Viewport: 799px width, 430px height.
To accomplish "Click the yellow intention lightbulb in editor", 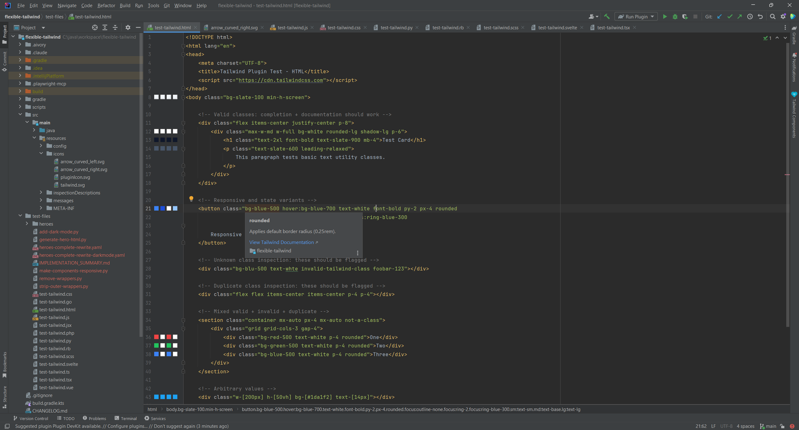I will pos(191,199).
